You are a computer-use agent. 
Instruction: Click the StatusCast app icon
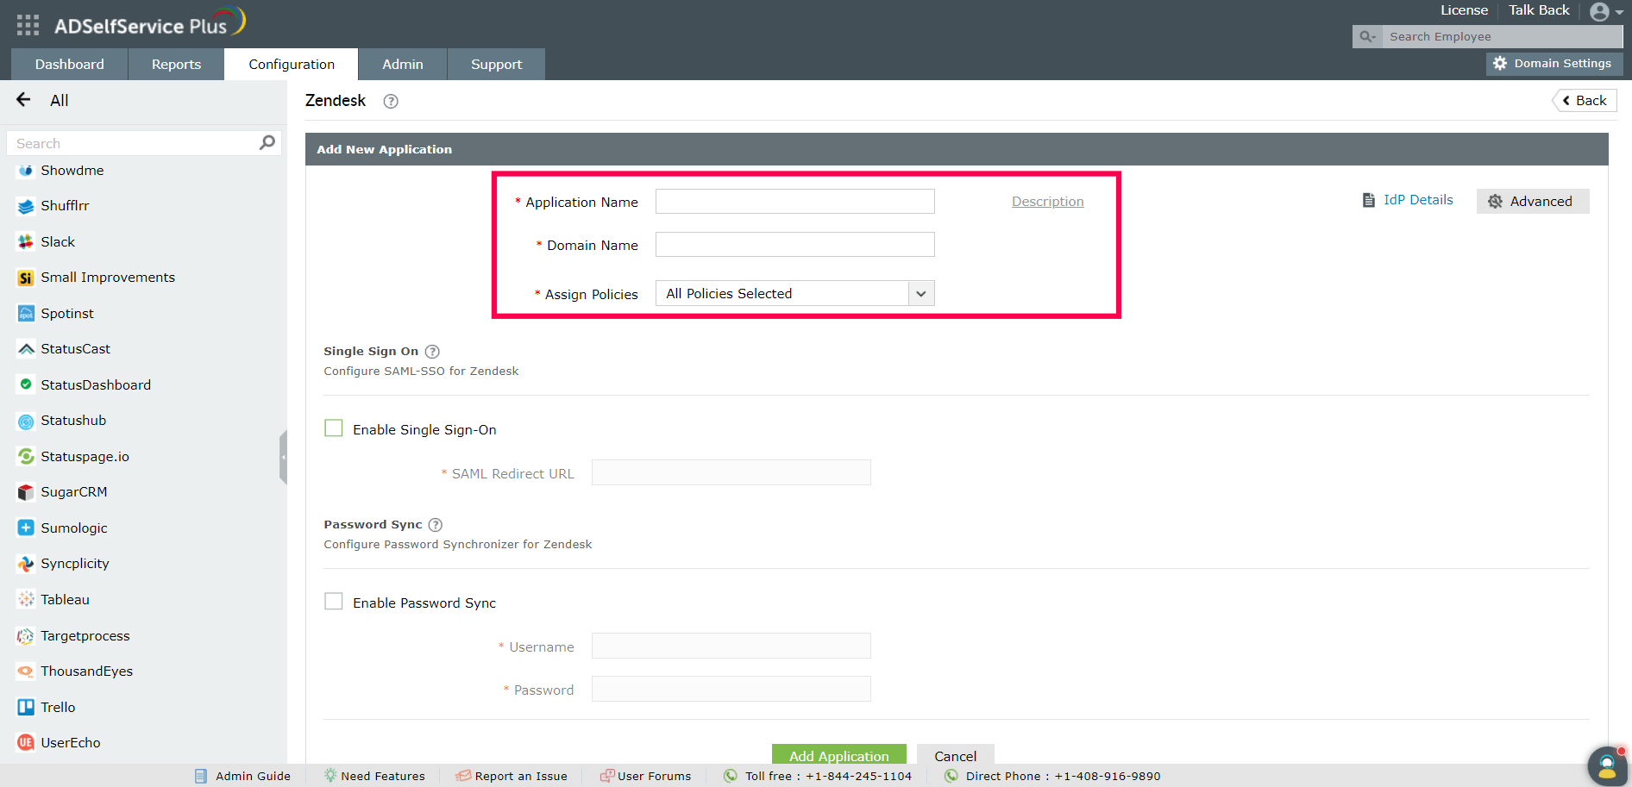[x=26, y=349]
